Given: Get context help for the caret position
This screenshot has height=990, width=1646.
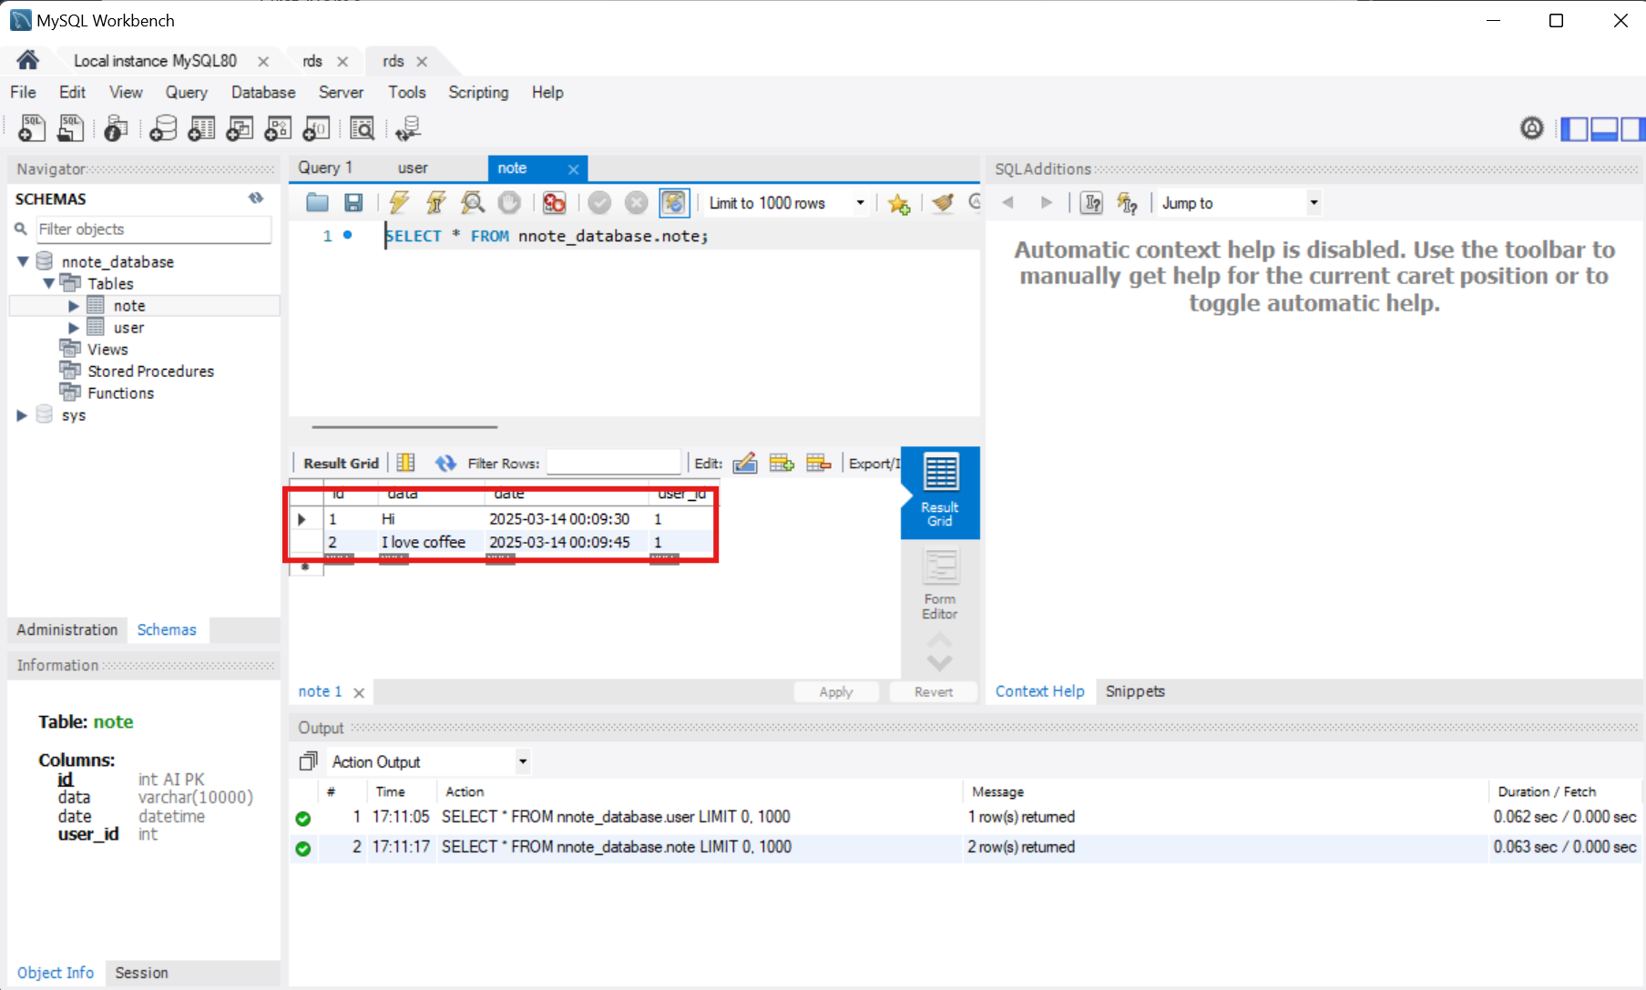Looking at the screenshot, I should coord(1091,203).
